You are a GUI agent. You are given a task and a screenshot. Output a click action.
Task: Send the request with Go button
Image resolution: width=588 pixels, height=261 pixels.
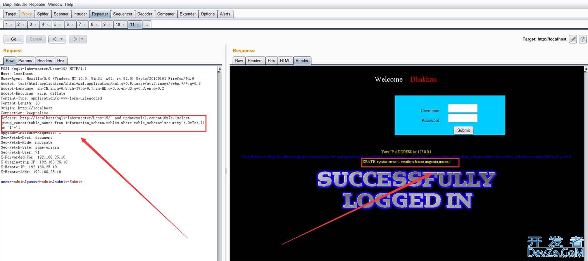point(14,39)
